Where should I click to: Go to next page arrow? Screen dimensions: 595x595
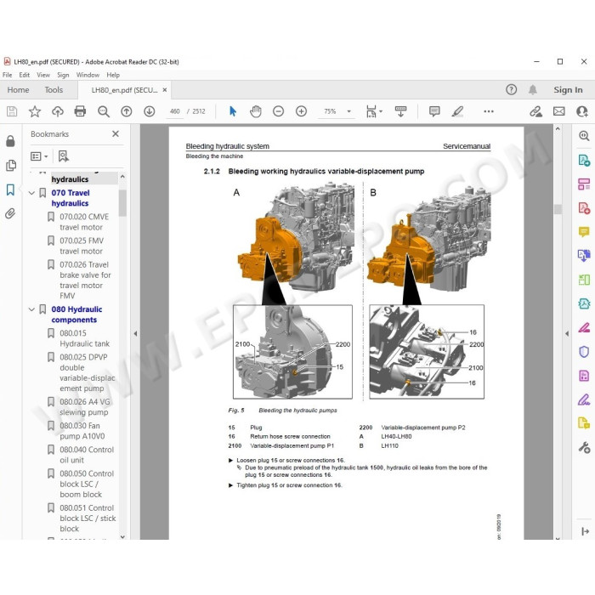(149, 111)
